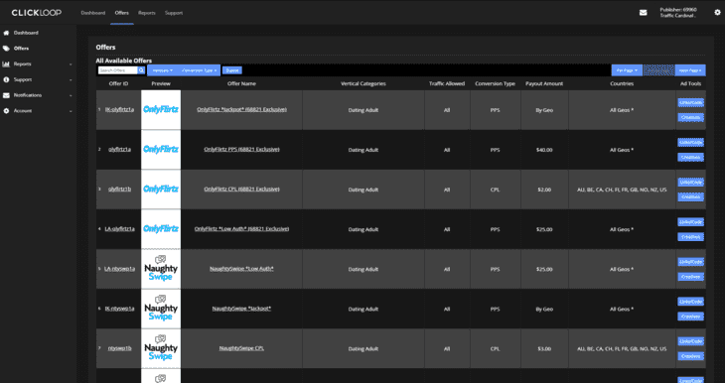Open Creatives for OnlyFlirtz Jackpot offer

(691, 117)
